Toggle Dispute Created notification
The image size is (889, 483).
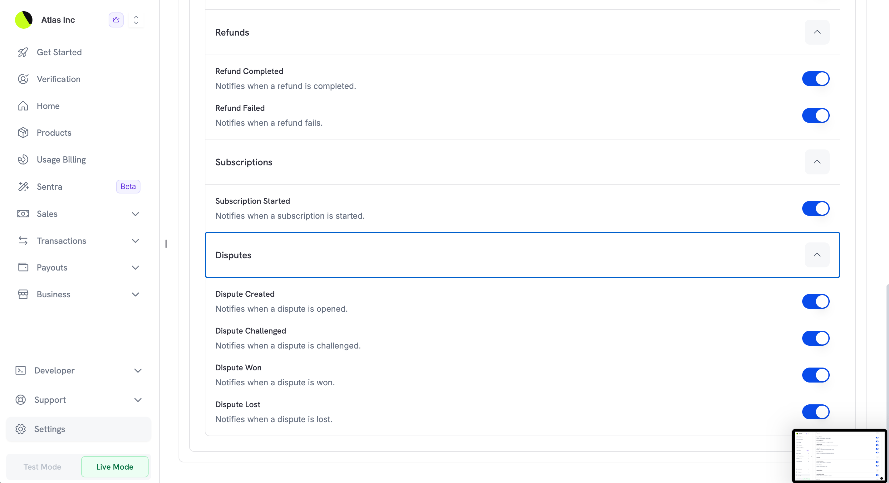tap(816, 301)
